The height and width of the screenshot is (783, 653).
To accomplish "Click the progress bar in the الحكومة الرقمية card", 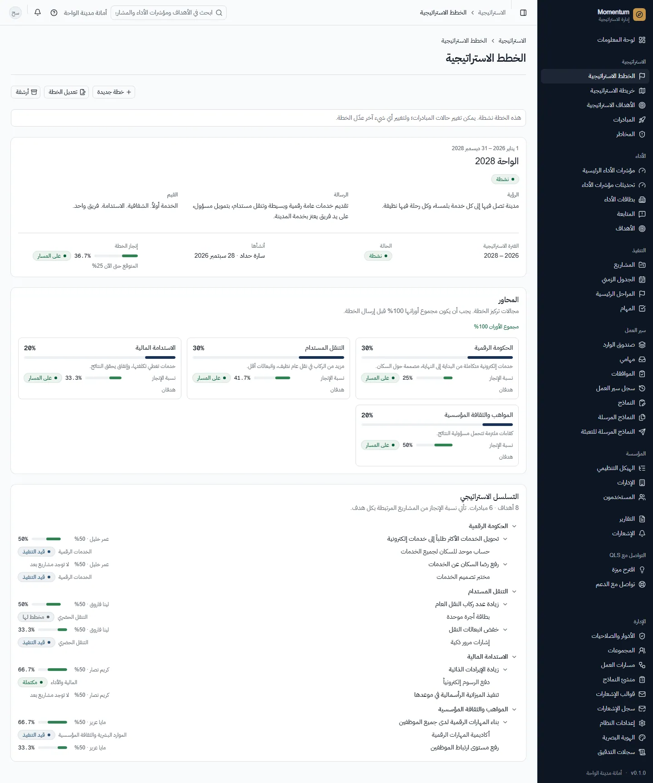I will point(434,378).
